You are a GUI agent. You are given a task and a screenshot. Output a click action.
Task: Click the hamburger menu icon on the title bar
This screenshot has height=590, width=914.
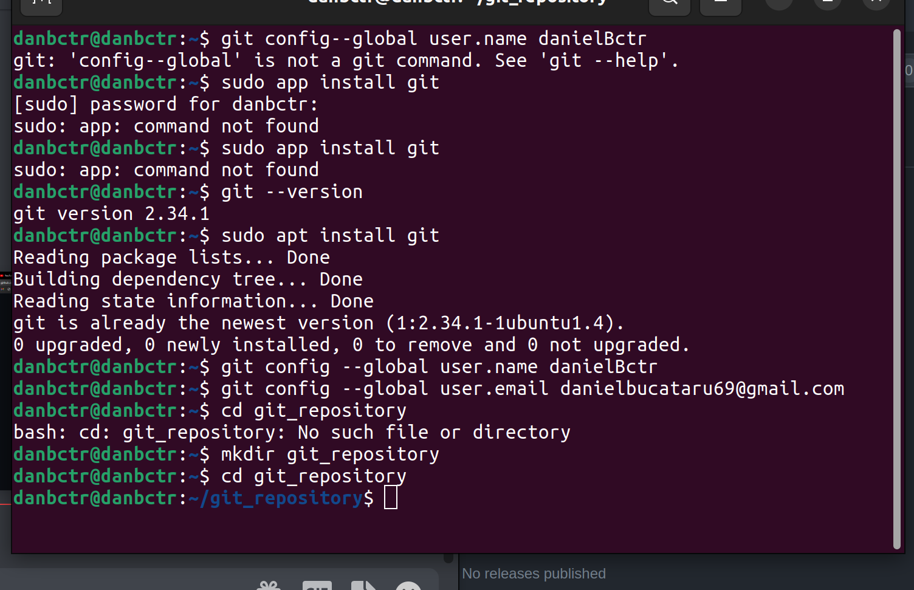click(x=720, y=2)
